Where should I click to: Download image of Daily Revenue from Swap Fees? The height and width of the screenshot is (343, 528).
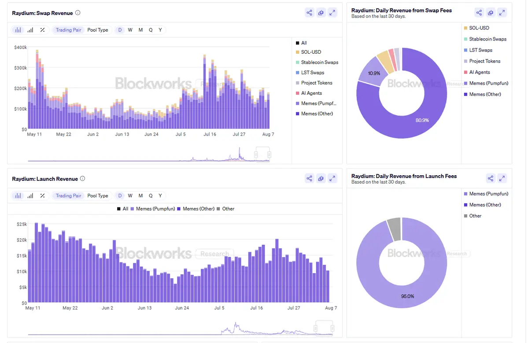(490, 13)
